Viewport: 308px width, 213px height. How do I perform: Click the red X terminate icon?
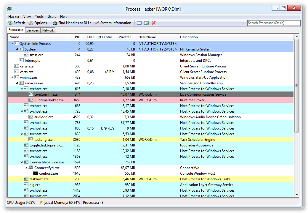(x=154, y=23)
